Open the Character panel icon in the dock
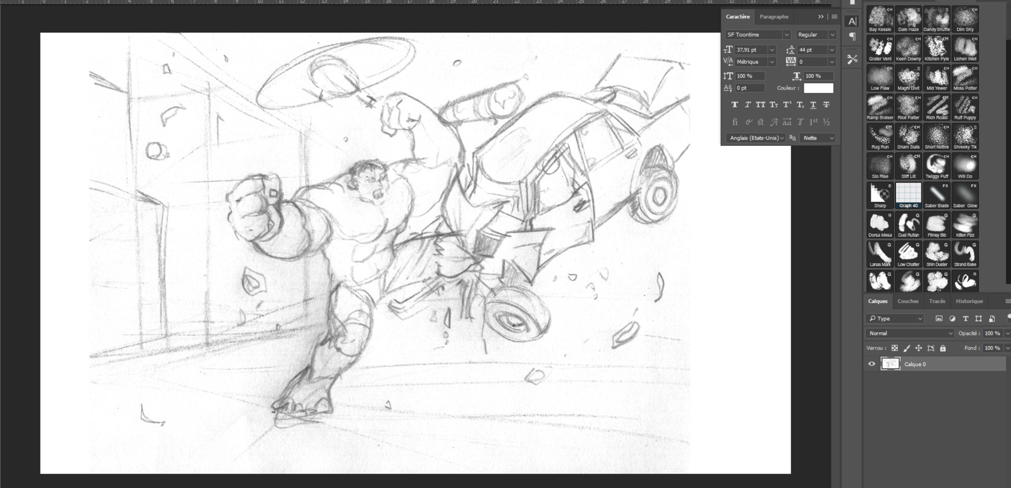The width and height of the screenshot is (1011, 488). [x=852, y=21]
